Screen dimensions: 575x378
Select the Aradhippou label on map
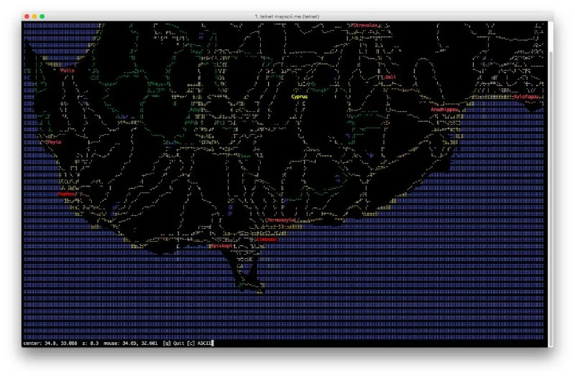click(x=444, y=109)
